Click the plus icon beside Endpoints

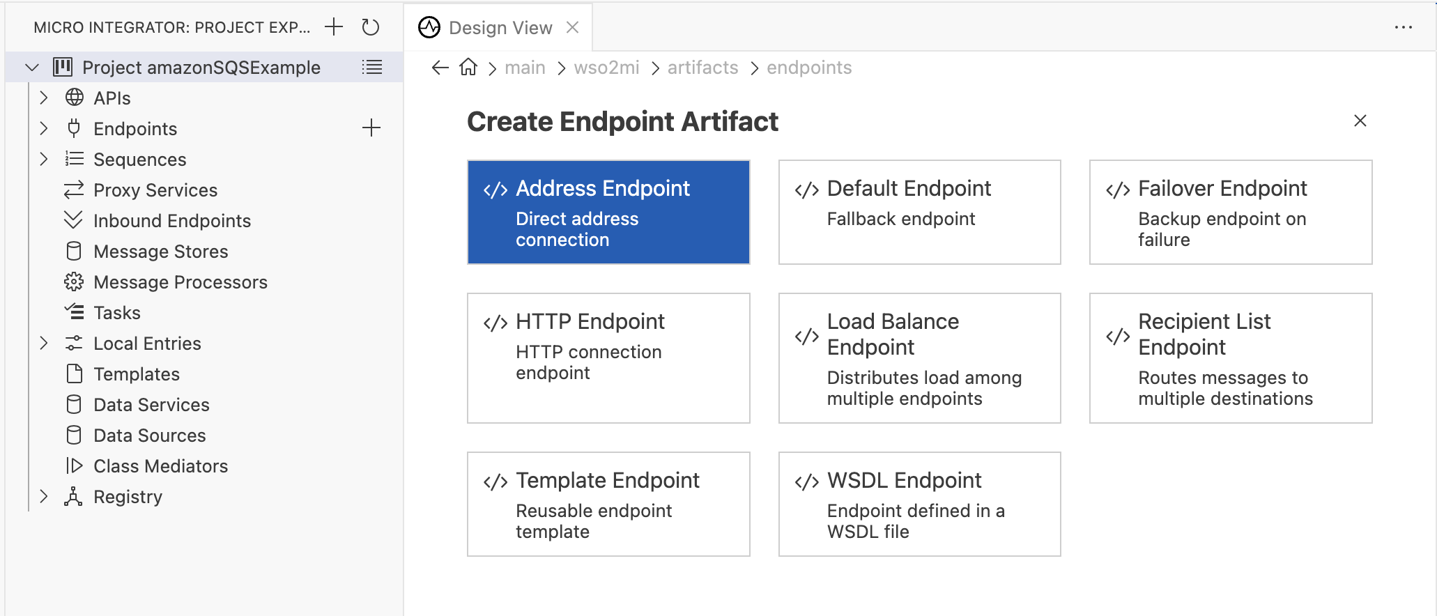click(x=371, y=128)
